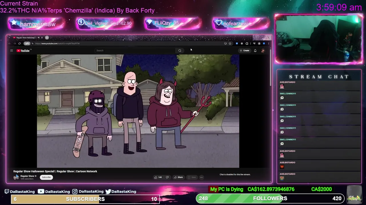Click the Followers goal progress bar
This screenshot has height=205, width=366.
pos(270,198)
